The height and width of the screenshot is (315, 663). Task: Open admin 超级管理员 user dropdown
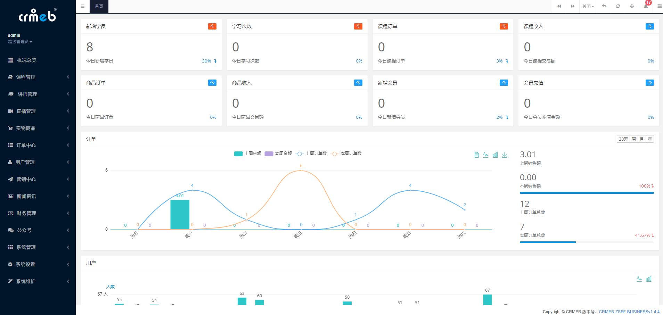(x=20, y=42)
